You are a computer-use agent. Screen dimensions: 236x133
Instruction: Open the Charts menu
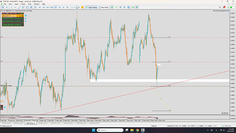23,4
